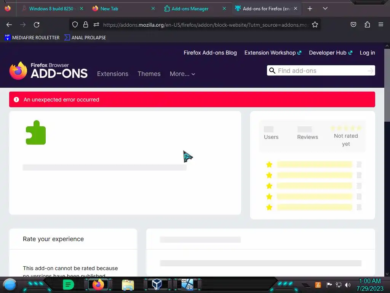Click the Log in link
The width and height of the screenshot is (390, 293).
click(x=368, y=53)
